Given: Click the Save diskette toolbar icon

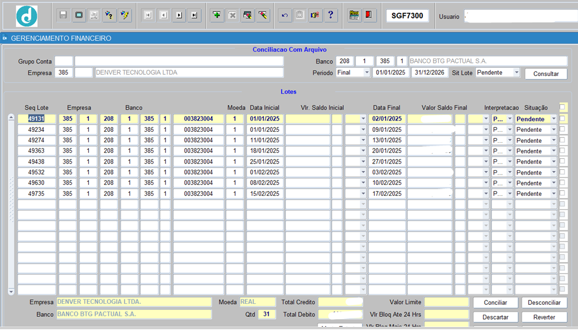Looking at the screenshot, I should 63,15.
